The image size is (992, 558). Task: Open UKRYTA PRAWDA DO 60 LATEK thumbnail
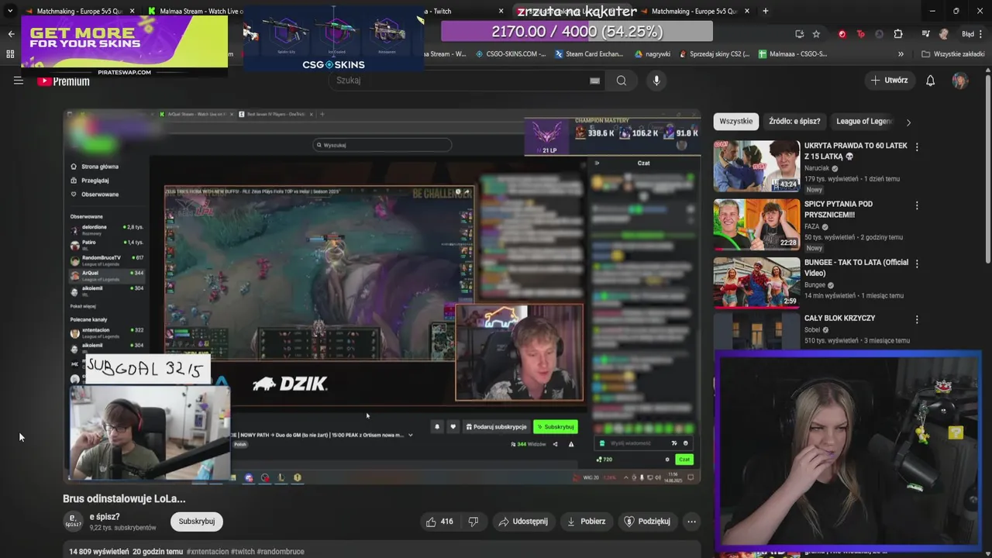click(756, 166)
